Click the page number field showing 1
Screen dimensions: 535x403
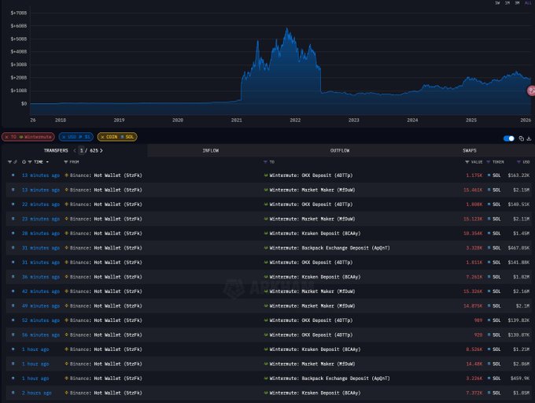pyautogui.click(x=80, y=150)
